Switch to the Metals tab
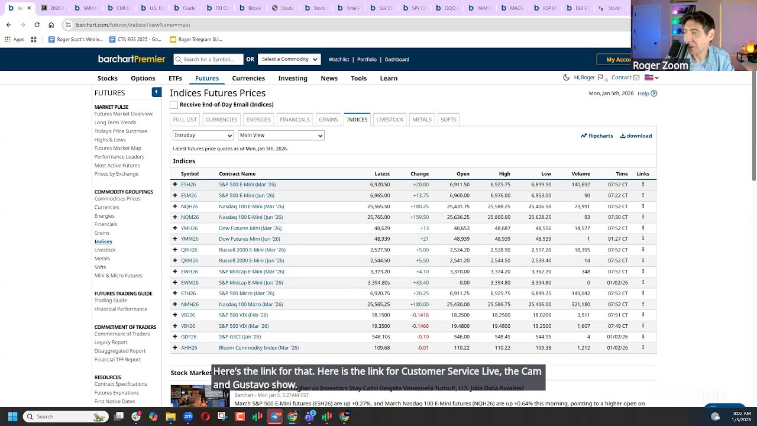 (x=422, y=120)
